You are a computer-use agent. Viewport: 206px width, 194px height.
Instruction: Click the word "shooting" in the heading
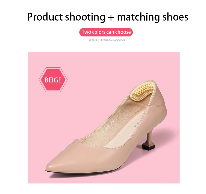point(85,17)
